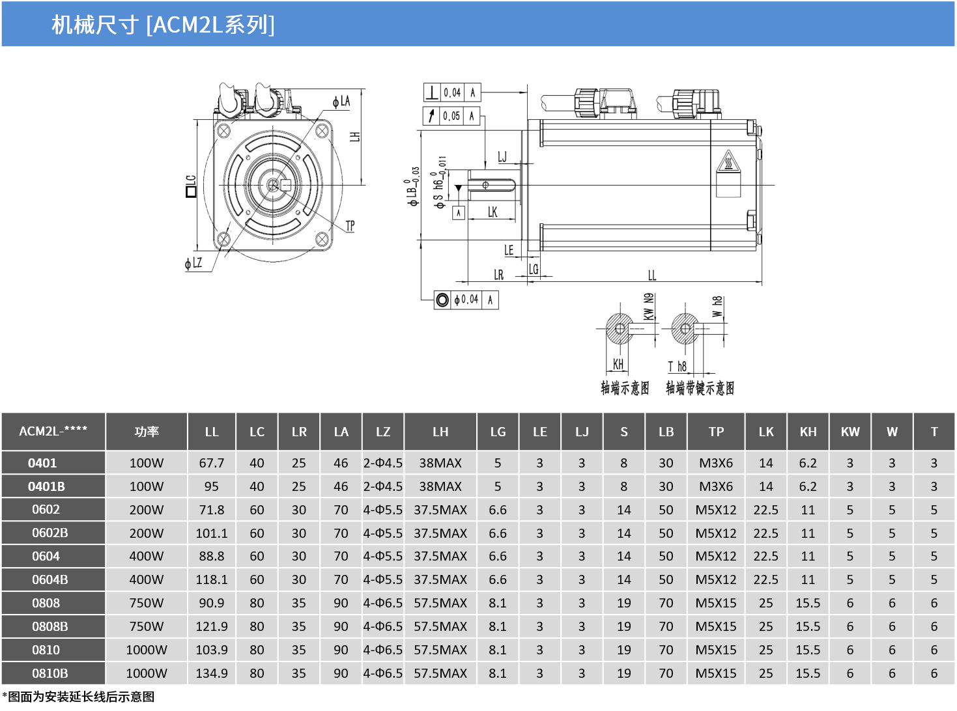Screen dimensions: 957x711
Task: Click 4-Φ6.5 LZ cell in row 0808B
Action: tap(383, 626)
